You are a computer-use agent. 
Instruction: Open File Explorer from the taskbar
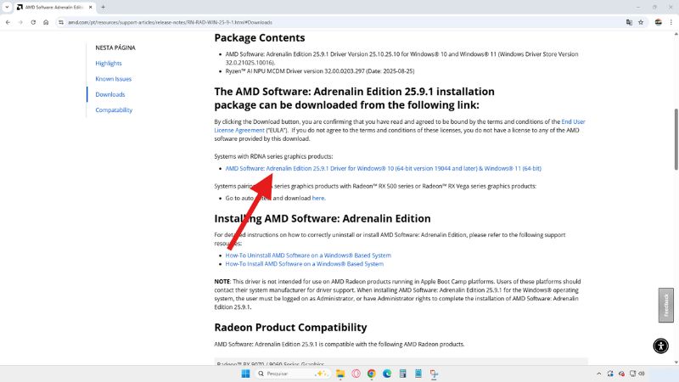point(339,374)
